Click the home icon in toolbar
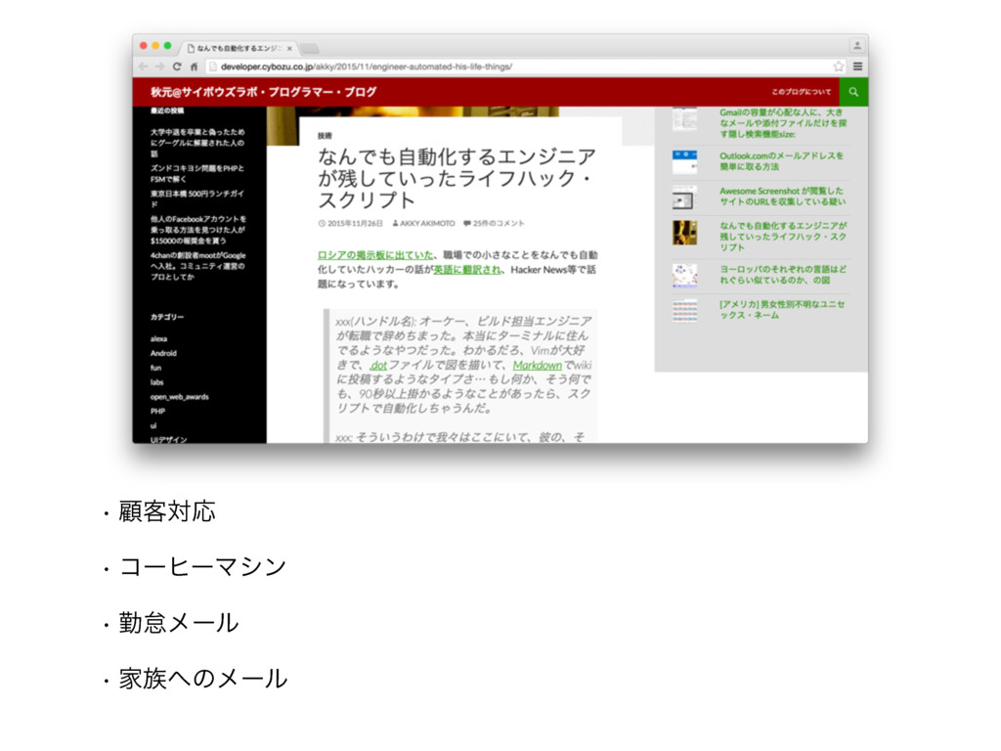This screenshot has width=1001, height=751. [x=195, y=66]
